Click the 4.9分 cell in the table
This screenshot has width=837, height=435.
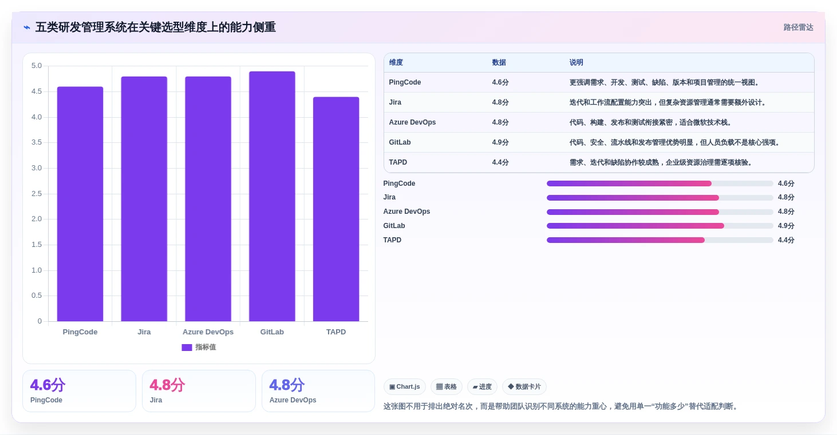pyautogui.click(x=500, y=142)
